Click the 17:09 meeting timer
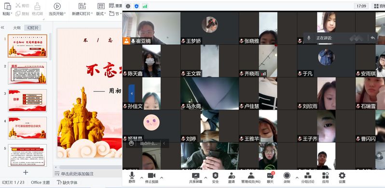 point(361,6)
